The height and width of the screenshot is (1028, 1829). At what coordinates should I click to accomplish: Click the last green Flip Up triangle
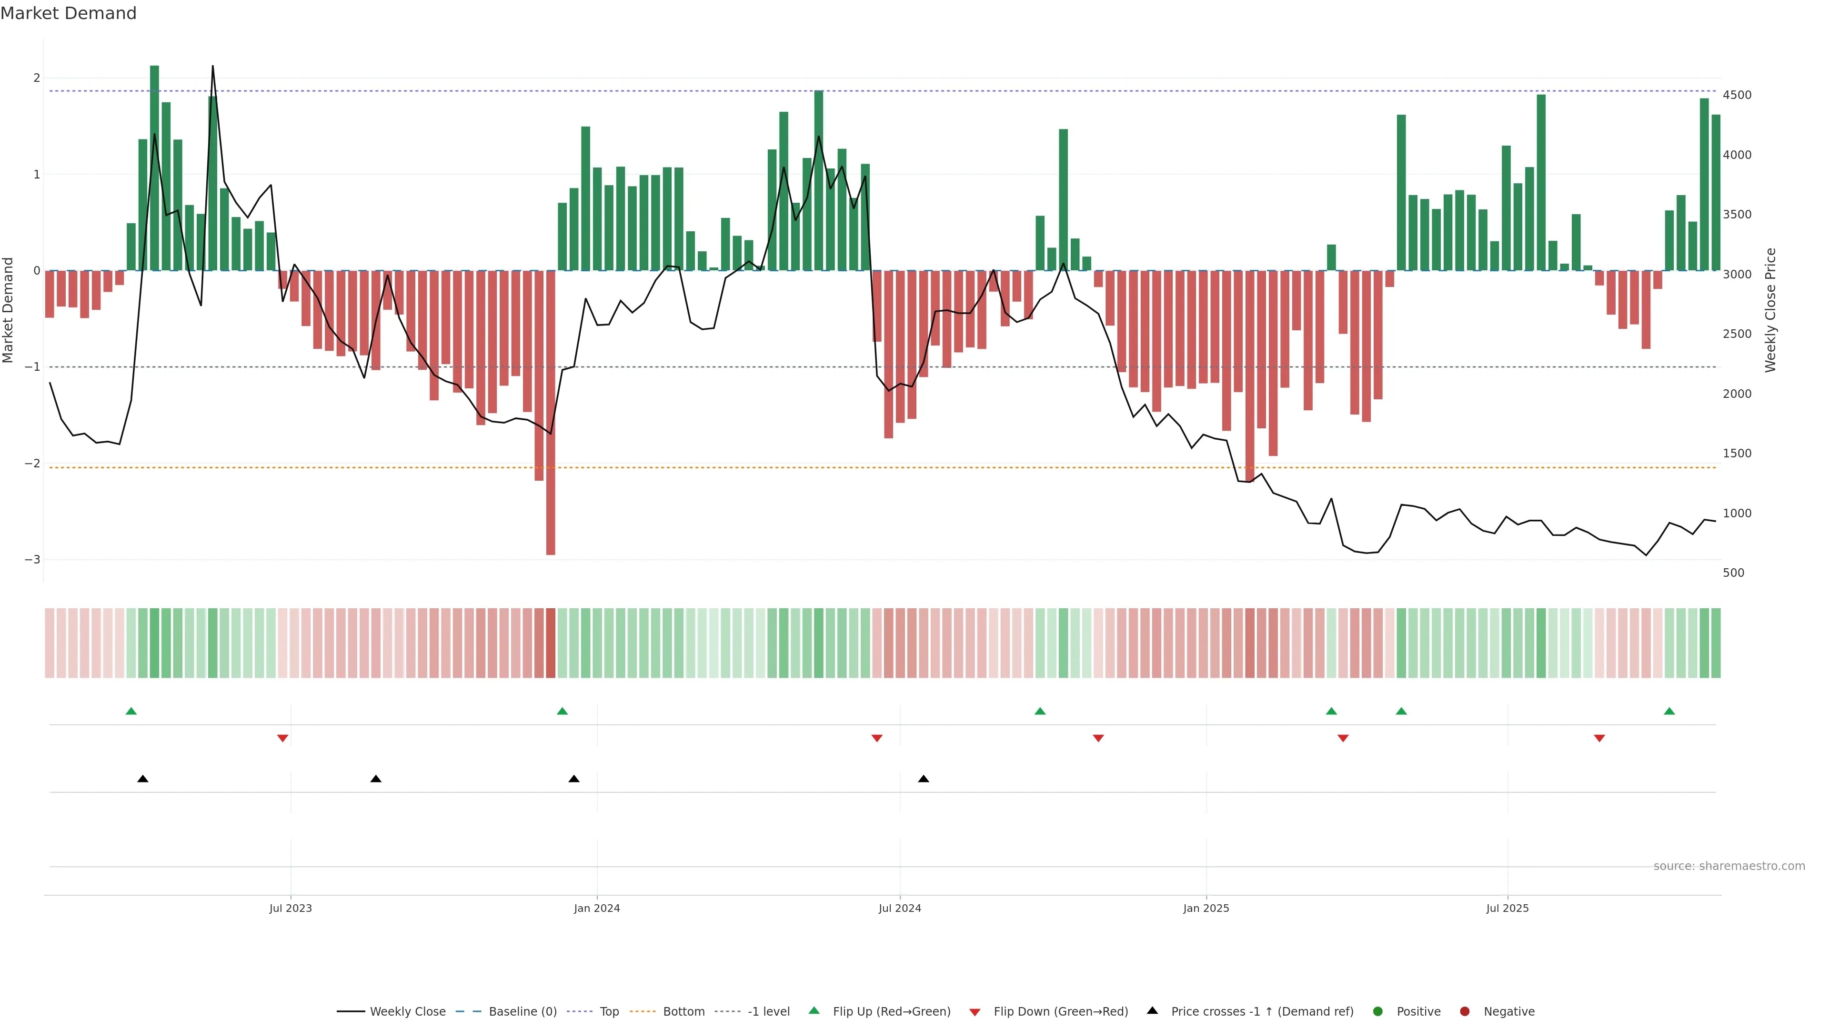tap(1669, 711)
